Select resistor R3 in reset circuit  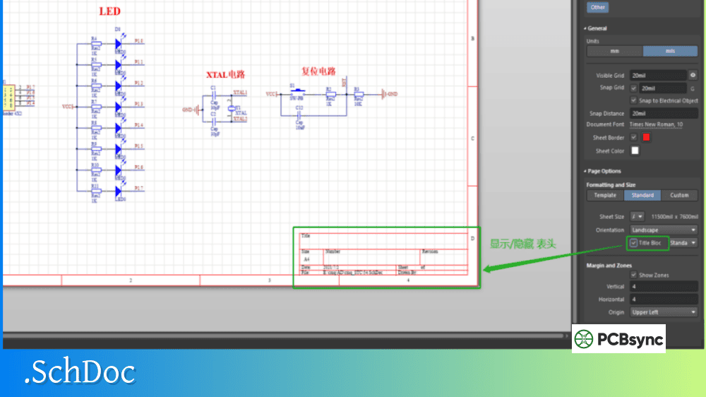[x=358, y=93]
